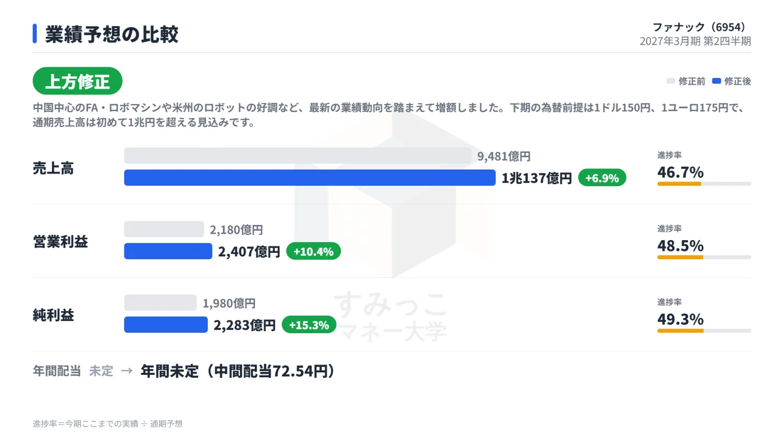This screenshot has width=784, height=441.
Task: Click the 2,407億円 value
Action: coord(249,251)
